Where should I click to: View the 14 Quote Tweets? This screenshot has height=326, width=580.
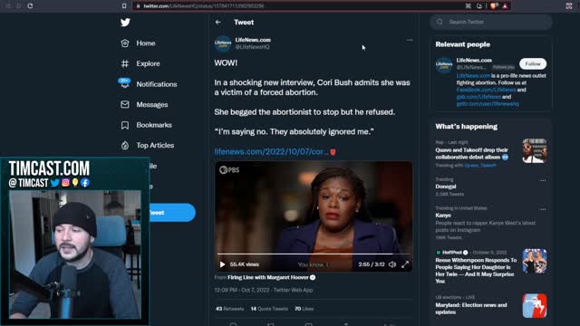[x=269, y=309]
